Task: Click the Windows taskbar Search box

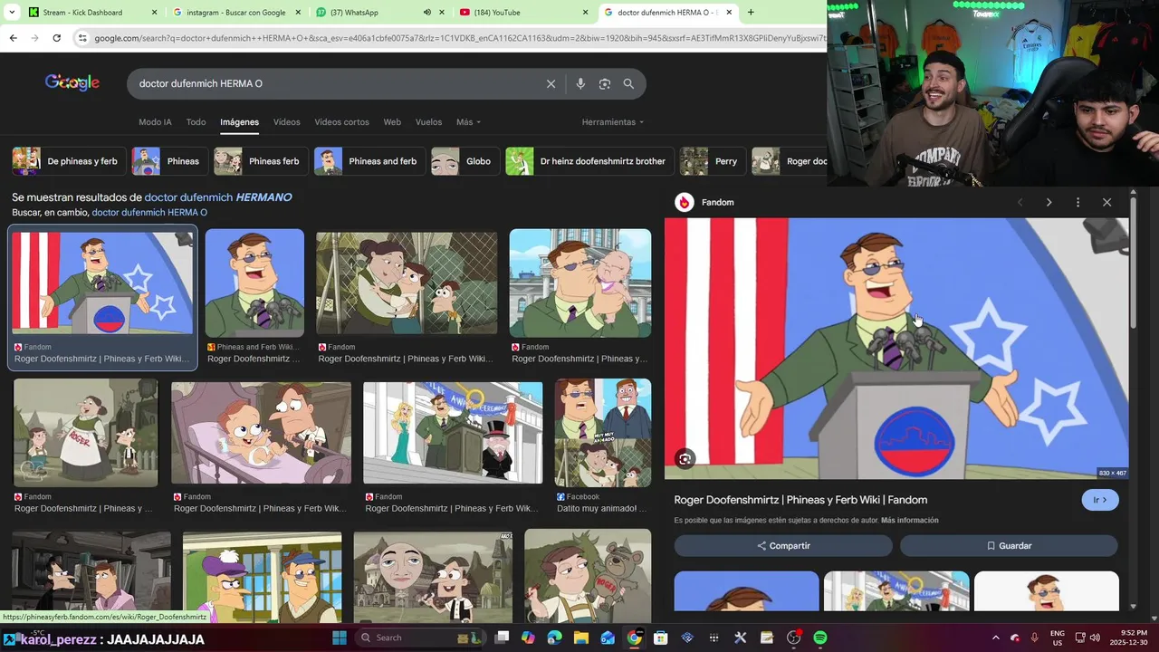Action: point(418,638)
